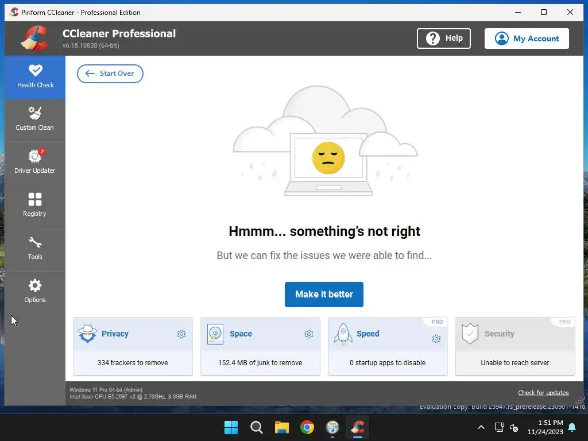Open the Custom Clean section
The image size is (588, 441).
click(x=35, y=120)
